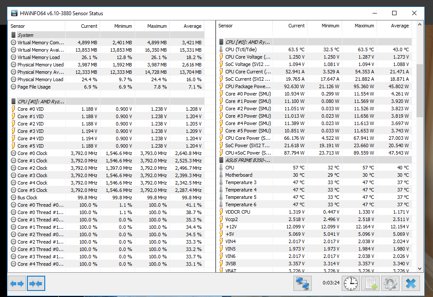Image resolution: width=433 pixels, height=297 pixels.
Task: Open the network remote monitoring icon
Action: tap(303, 283)
